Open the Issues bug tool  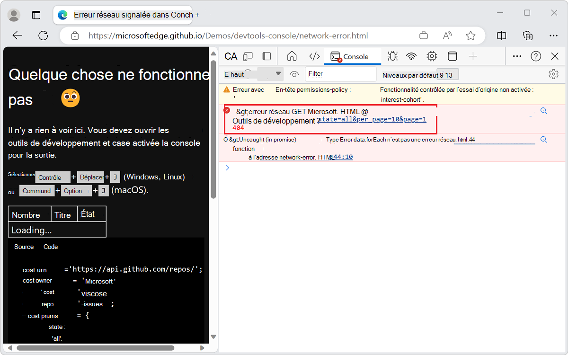coord(392,56)
